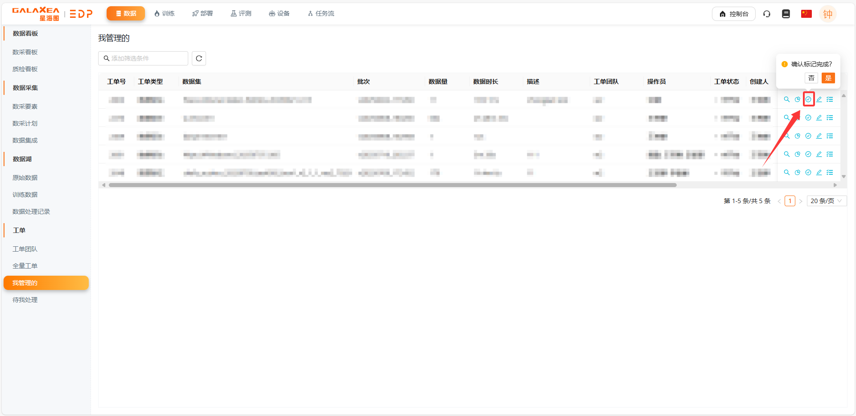The width and height of the screenshot is (856, 416).
Task: Click the refresh icon beside the filter box
Action: tap(199, 58)
